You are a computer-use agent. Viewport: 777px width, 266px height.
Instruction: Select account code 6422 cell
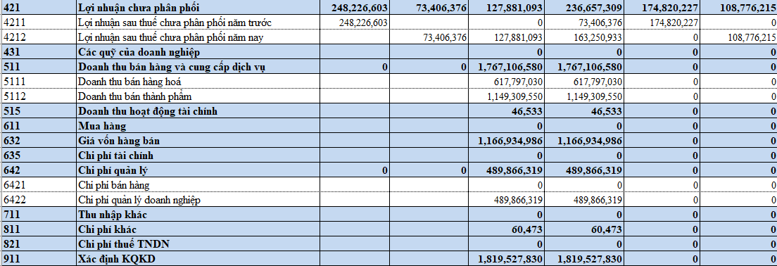point(39,200)
